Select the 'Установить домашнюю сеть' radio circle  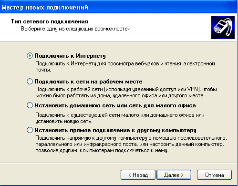30,105
